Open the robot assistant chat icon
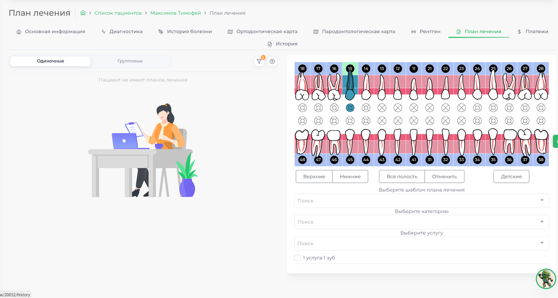Viewport: 558px width, 298px height. [x=546, y=279]
